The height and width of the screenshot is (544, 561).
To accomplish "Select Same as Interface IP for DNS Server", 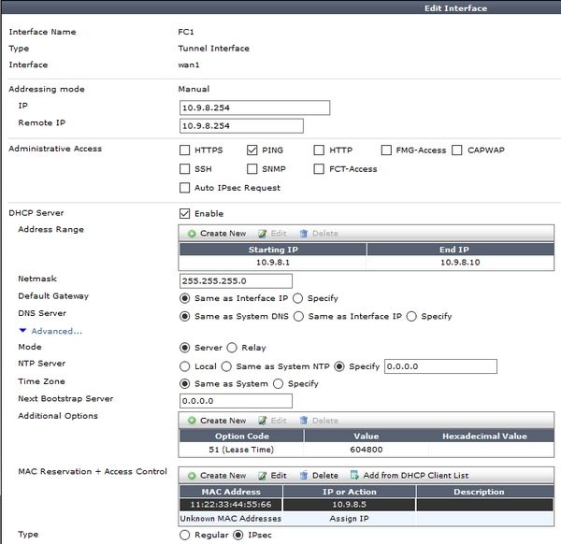I will 299,317.
